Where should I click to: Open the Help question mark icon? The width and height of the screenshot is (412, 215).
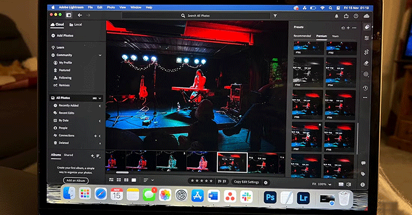pyautogui.click(x=355, y=16)
